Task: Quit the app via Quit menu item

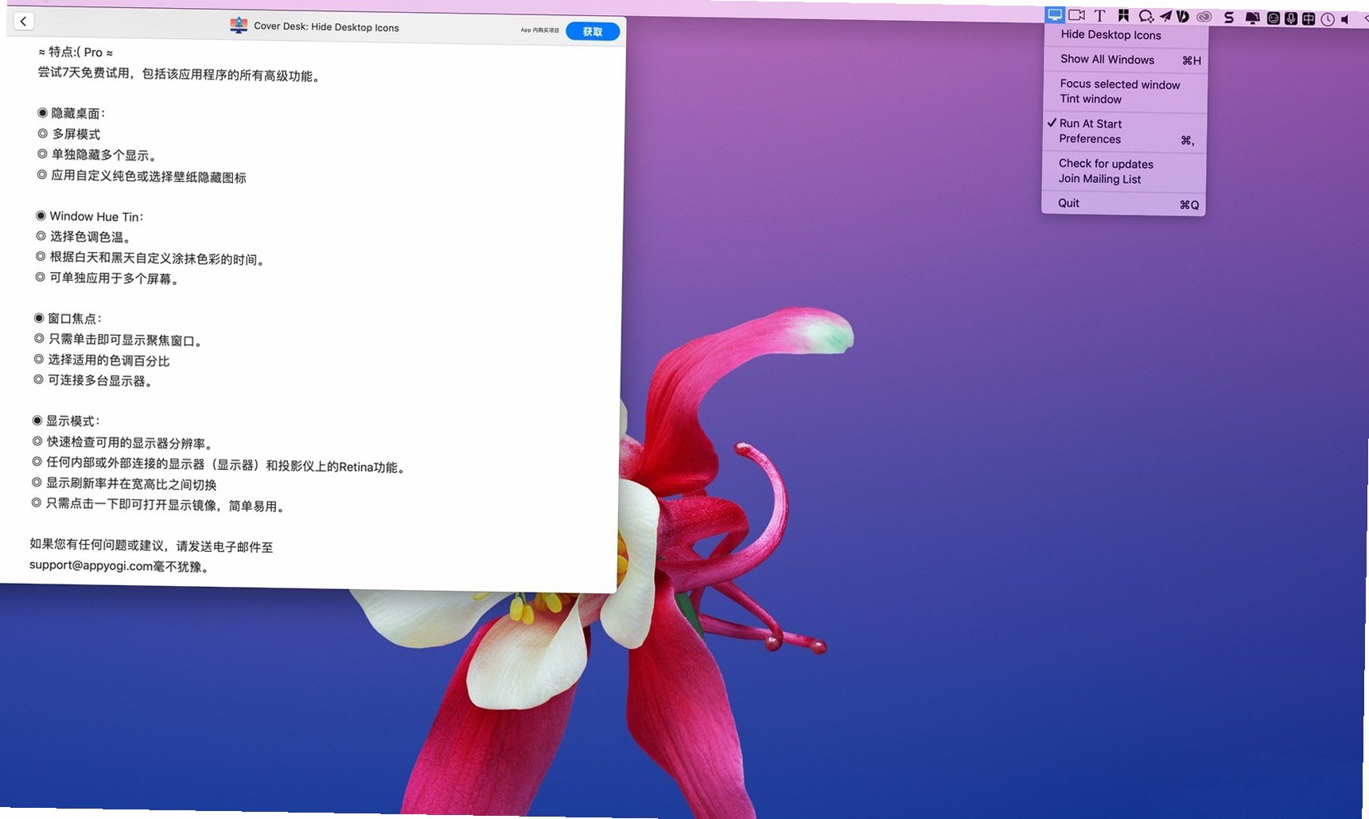Action: click(x=1123, y=204)
